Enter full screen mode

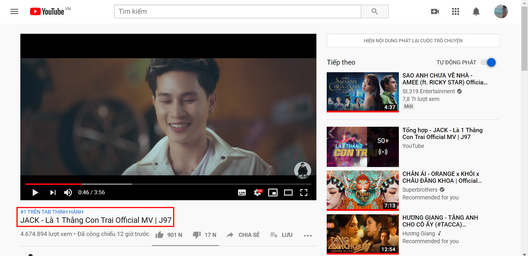coord(304,193)
